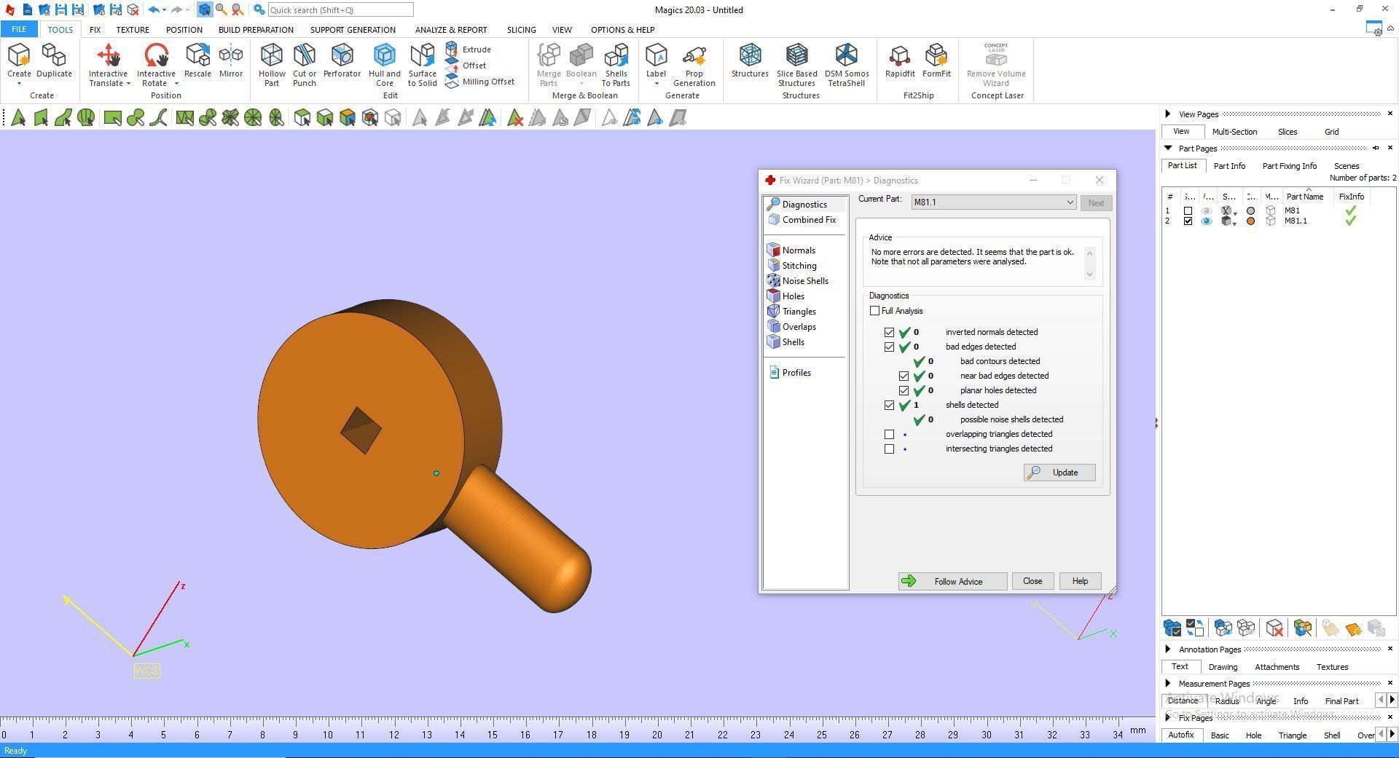Image resolution: width=1399 pixels, height=758 pixels.
Task: Open Triangles page in Fix Wizard
Action: point(792,312)
